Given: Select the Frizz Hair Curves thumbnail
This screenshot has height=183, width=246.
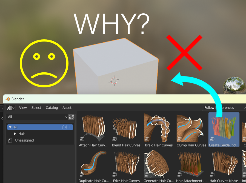Looking at the screenshot, I should pos(126,163).
